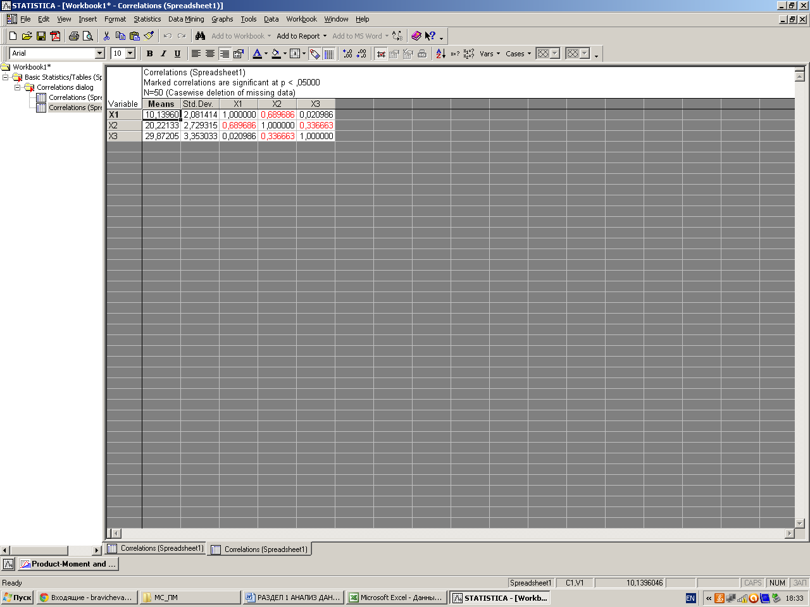810x607 pixels.
Task: Apply font color A swatch
Action: click(258, 54)
